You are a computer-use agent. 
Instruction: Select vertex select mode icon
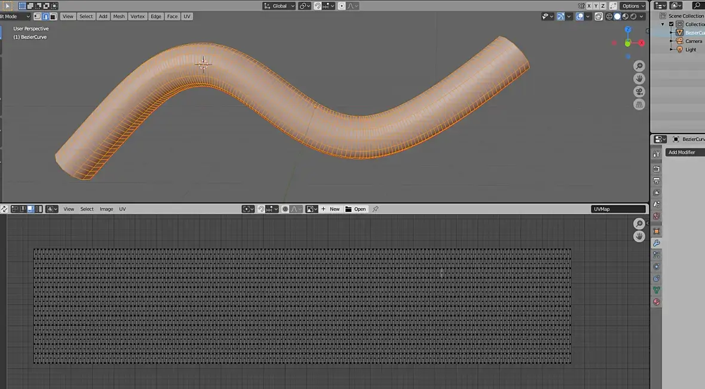[37, 16]
